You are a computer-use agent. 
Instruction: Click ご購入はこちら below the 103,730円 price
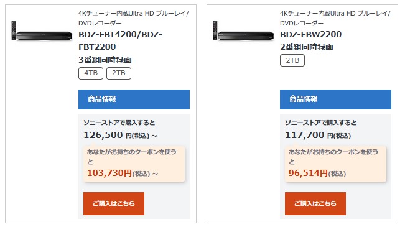[x=114, y=203]
